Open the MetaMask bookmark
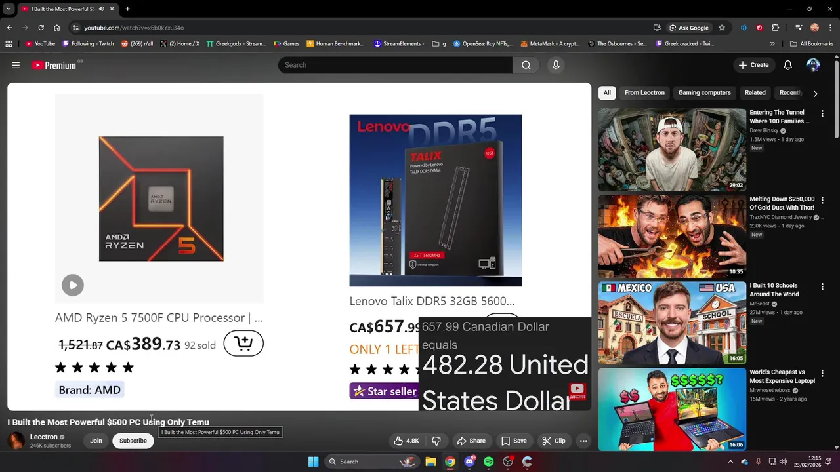The width and height of the screenshot is (840, 472). [x=550, y=44]
